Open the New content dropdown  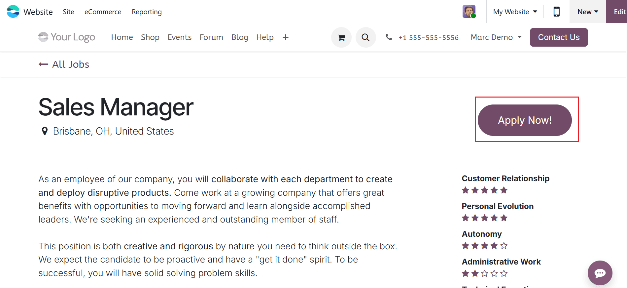[587, 12]
